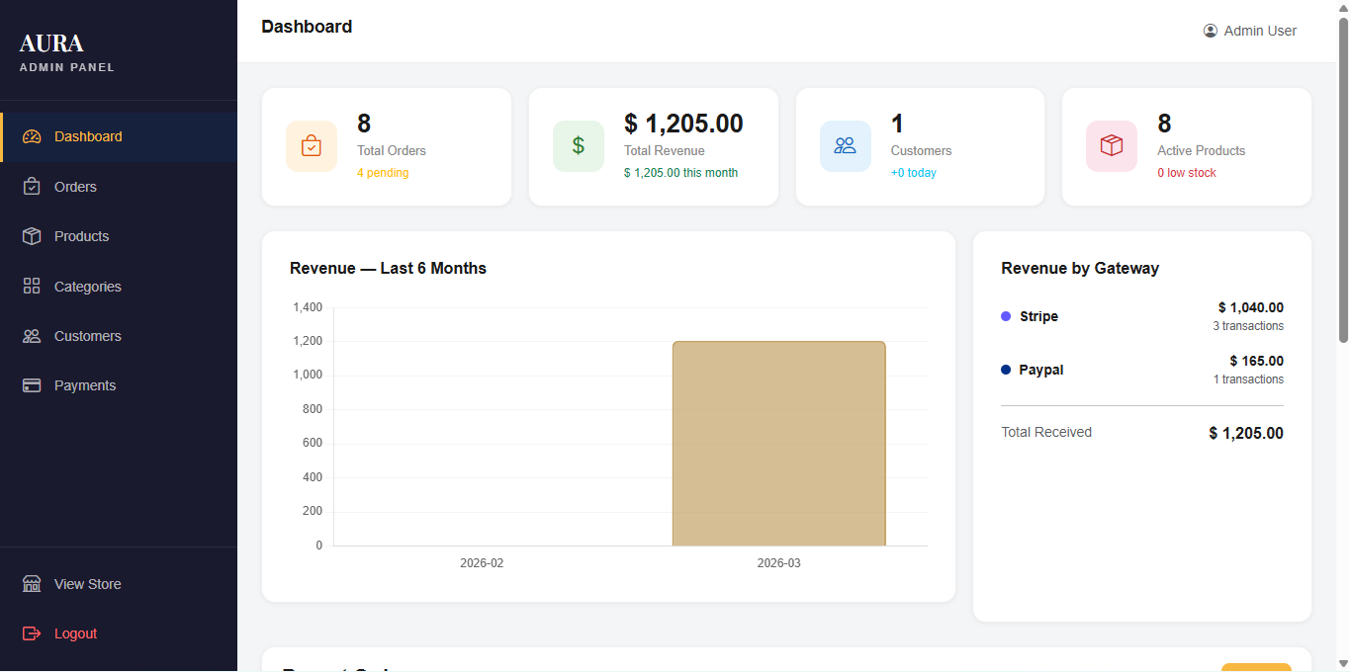This screenshot has height=672, width=1350.
Task: Click the Orders bag icon in sidebar
Action: [32, 187]
